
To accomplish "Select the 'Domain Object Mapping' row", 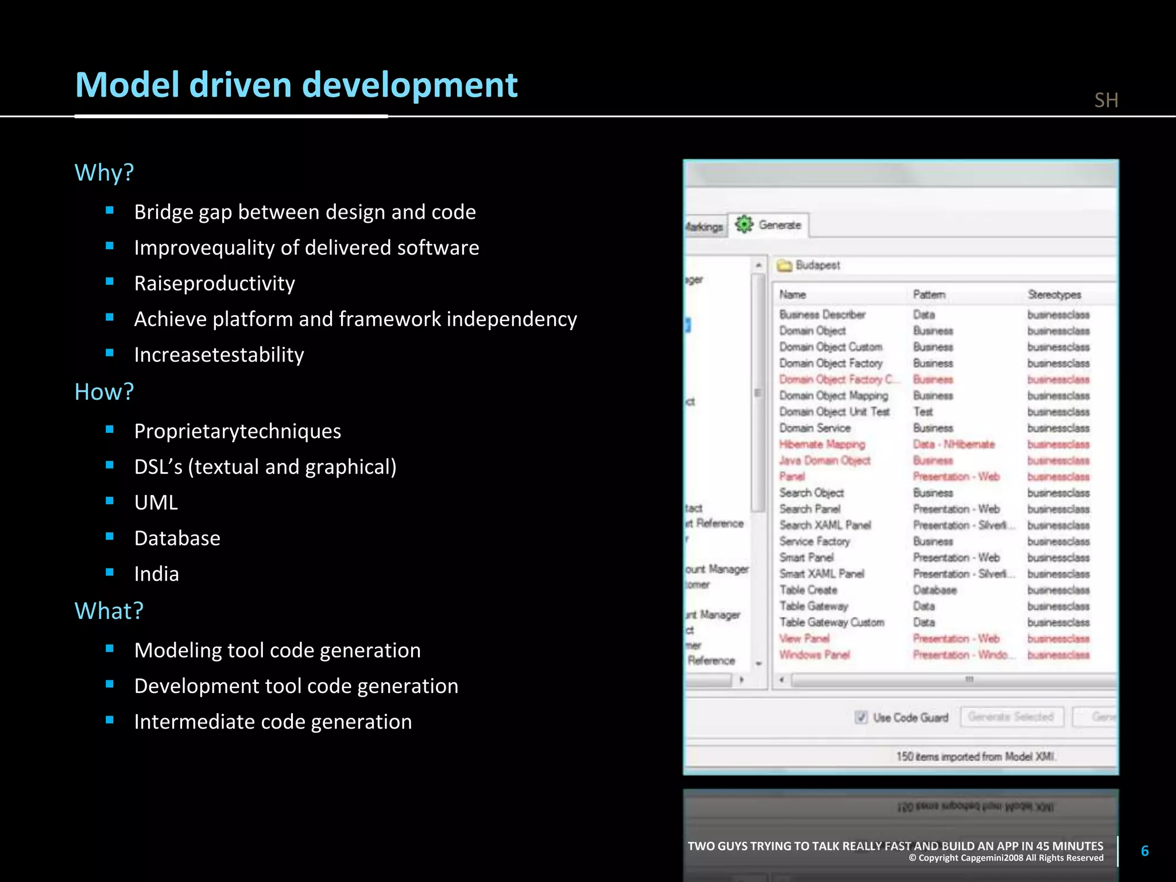I will click(x=934, y=396).
